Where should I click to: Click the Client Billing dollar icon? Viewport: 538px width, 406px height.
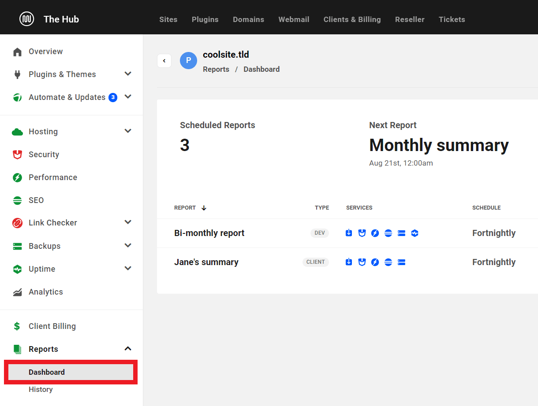(17, 326)
